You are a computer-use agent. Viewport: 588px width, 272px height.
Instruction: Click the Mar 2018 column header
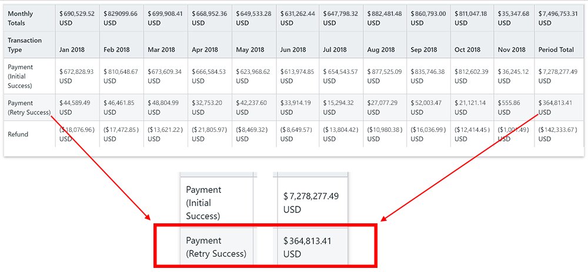(x=161, y=49)
